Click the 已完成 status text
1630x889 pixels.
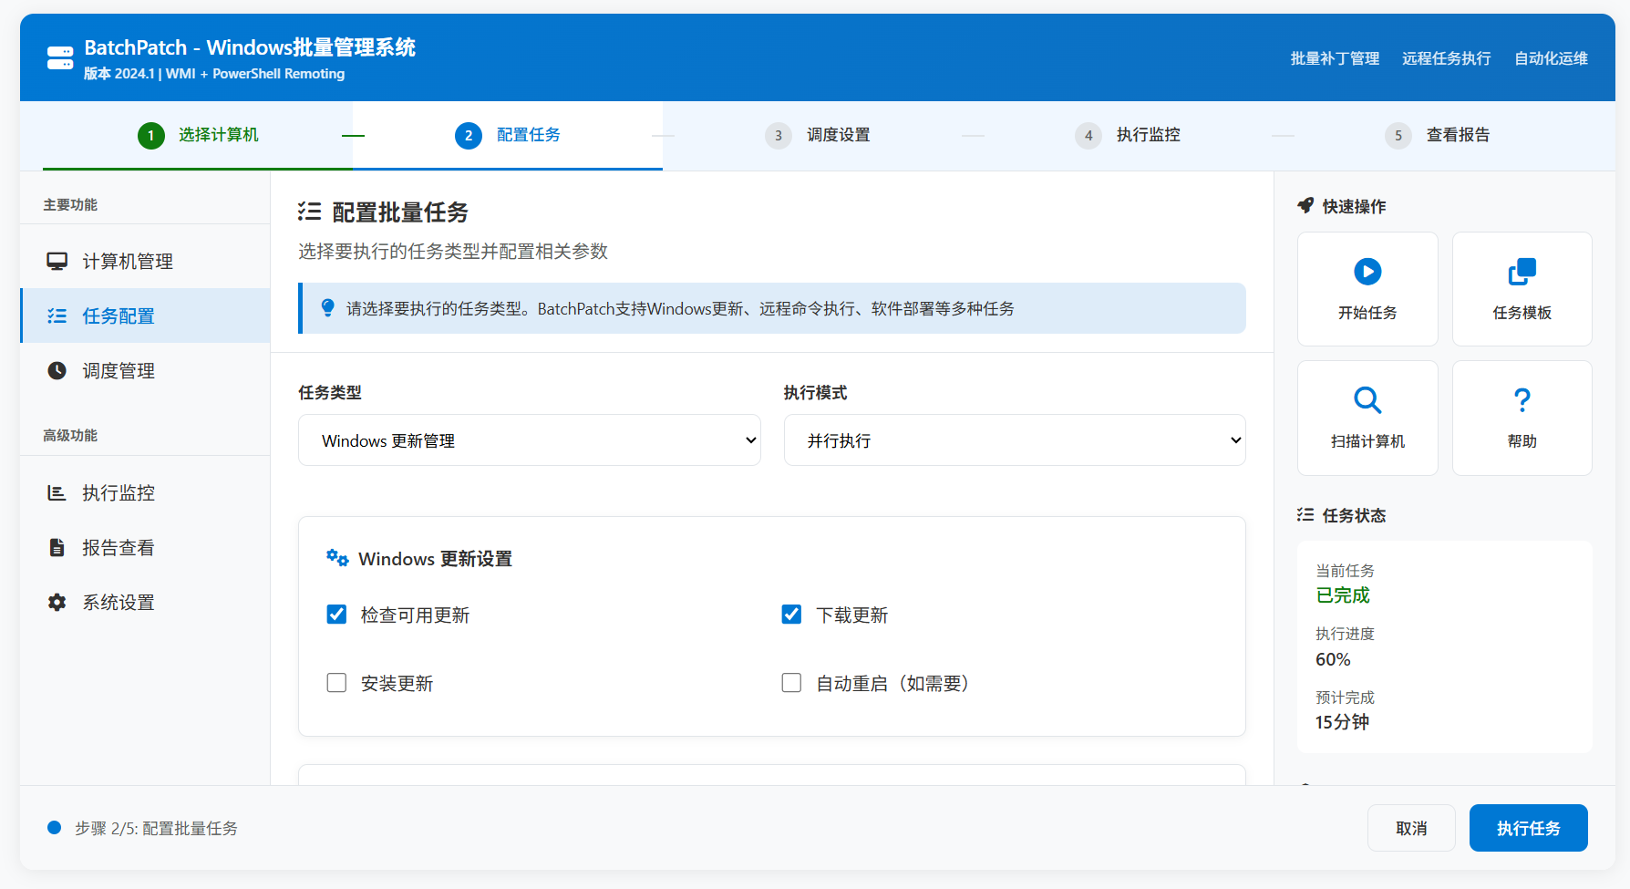1343,595
